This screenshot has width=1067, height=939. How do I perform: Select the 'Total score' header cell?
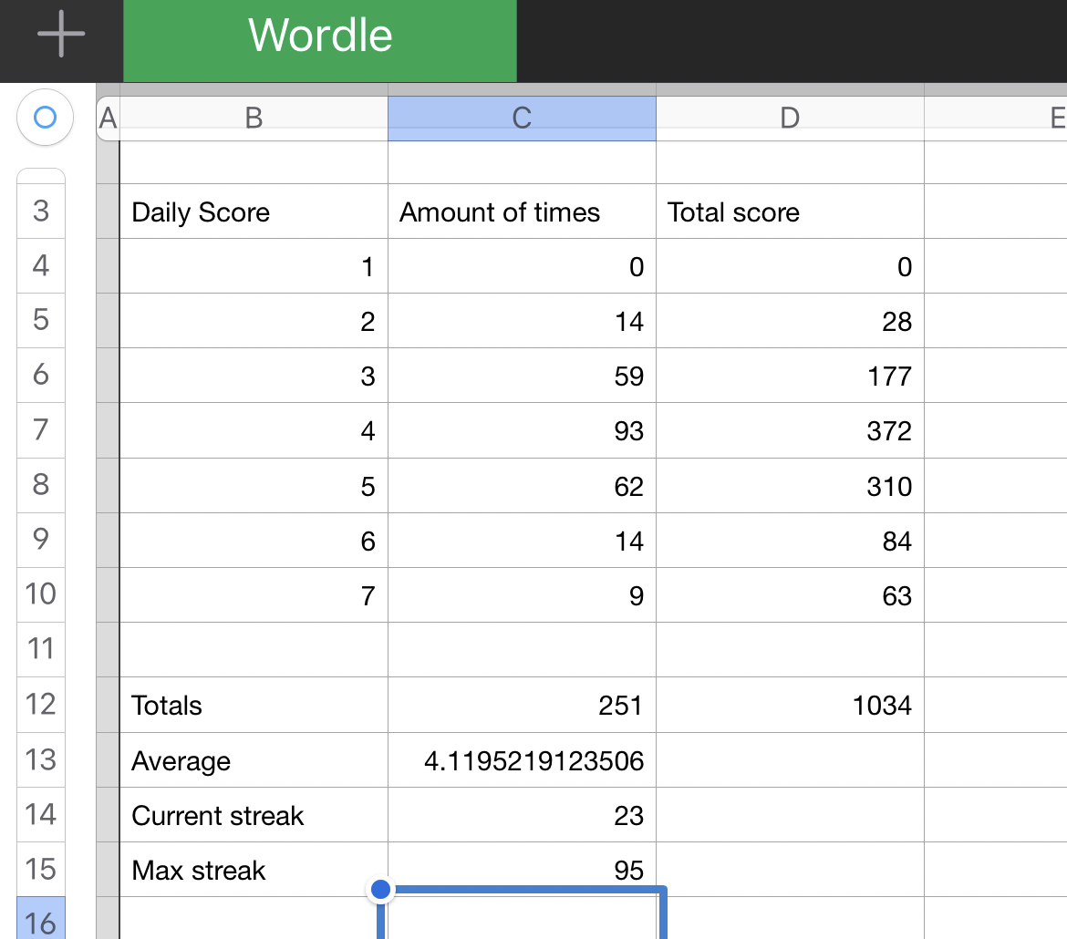(790, 211)
